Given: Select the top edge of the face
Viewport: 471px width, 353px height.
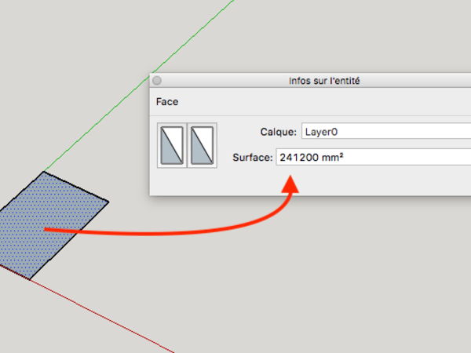Looking at the screenshot, I should [x=76, y=187].
